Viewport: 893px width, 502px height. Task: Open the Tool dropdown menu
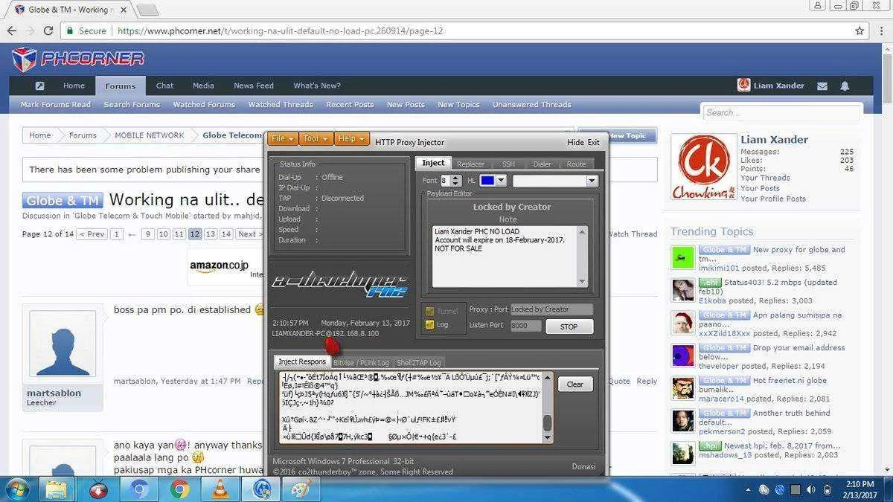[316, 138]
